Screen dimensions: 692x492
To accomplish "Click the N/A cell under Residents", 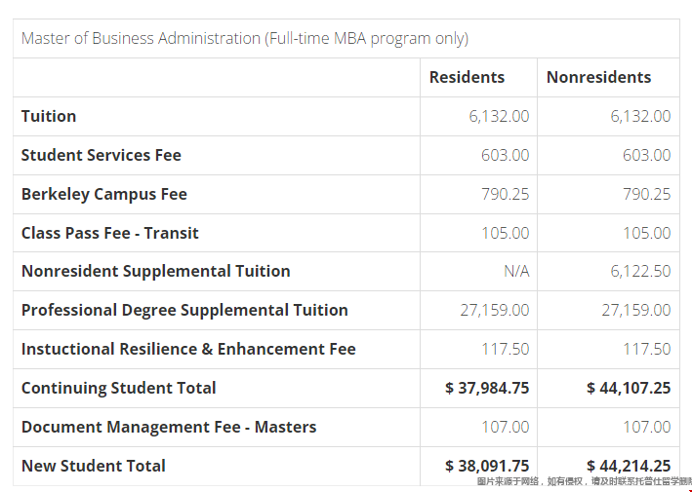I will click(x=516, y=271).
